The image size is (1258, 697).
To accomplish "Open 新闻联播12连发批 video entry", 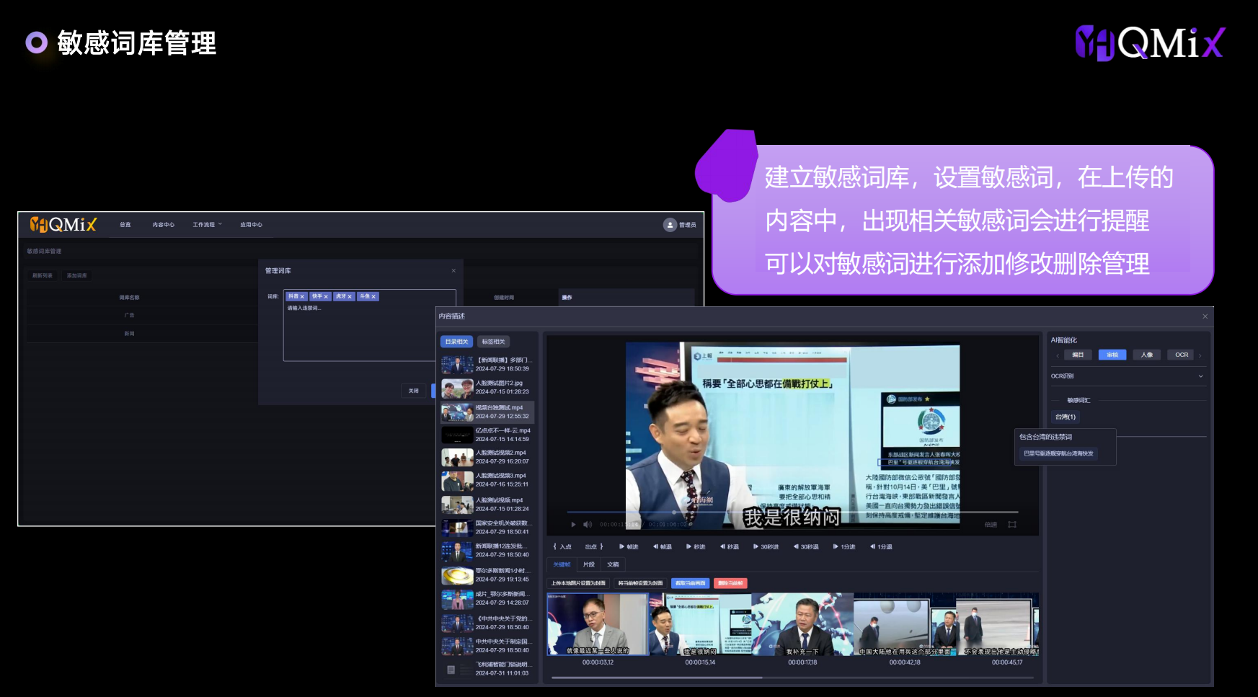I will 487,551.
